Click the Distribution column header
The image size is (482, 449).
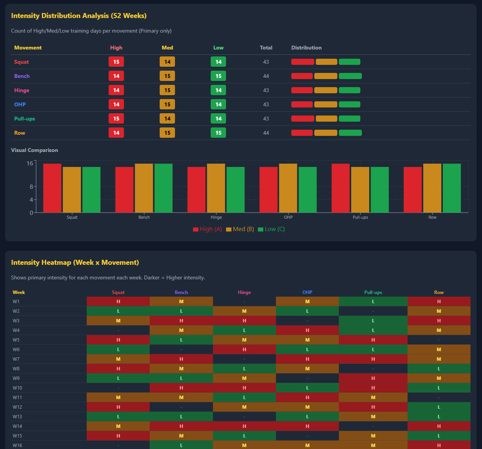point(307,48)
